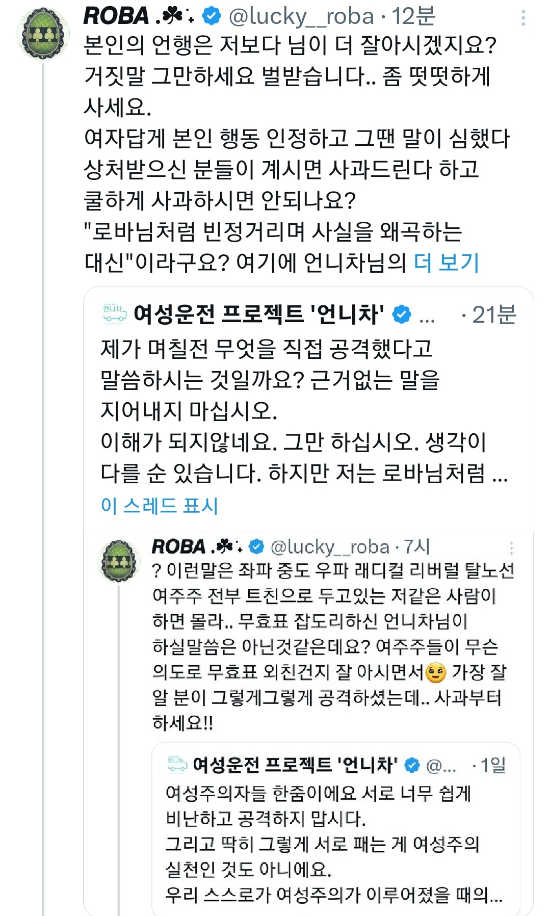Click 언니차 logo icon in quoted tweet

point(114,314)
